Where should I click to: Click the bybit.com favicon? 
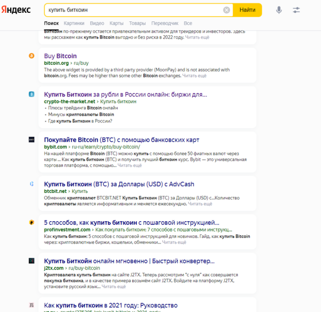pyautogui.click(x=32, y=139)
